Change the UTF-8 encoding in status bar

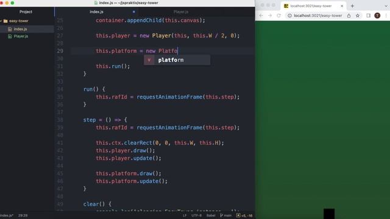pos(196,215)
